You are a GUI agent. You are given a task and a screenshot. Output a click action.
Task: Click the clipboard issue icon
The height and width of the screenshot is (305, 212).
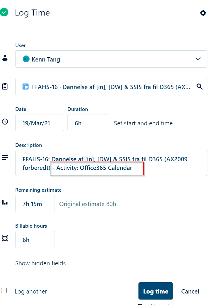point(5,86)
